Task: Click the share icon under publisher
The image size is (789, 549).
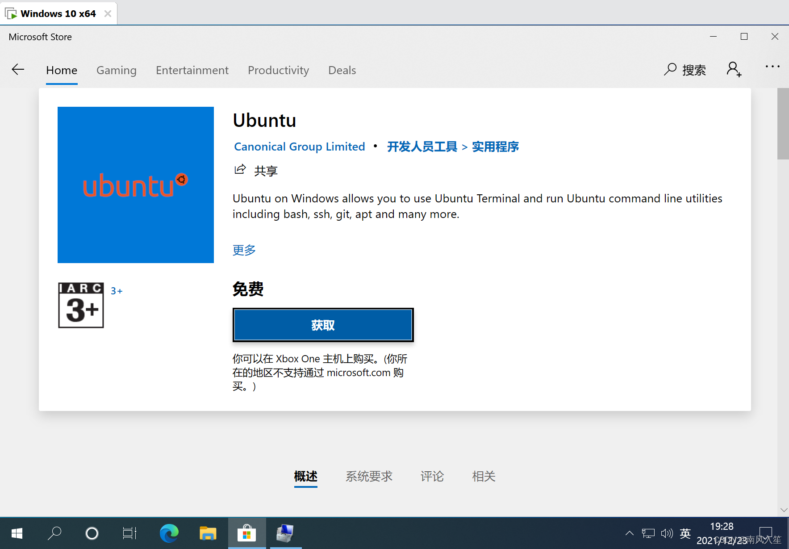Action: pos(240,169)
